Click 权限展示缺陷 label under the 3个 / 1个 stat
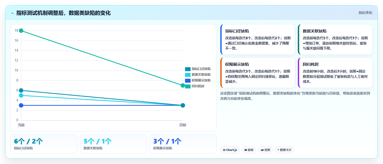 [x=163, y=148]
